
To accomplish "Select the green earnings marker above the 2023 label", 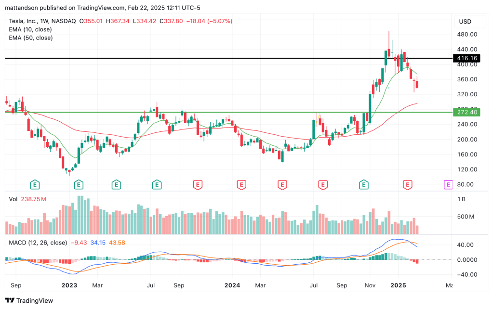I will 78,184.
